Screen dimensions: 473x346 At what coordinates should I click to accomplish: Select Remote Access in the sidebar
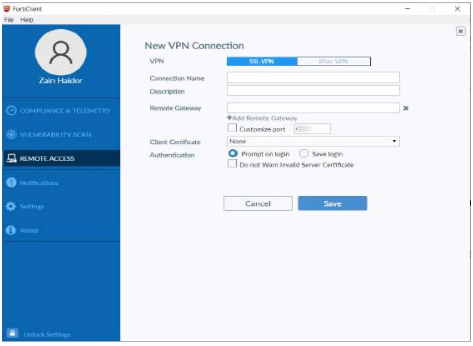pyautogui.click(x=61, y=158)
